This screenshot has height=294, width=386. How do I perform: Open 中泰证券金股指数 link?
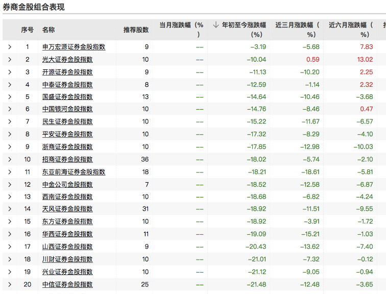(x=67, y=85)
